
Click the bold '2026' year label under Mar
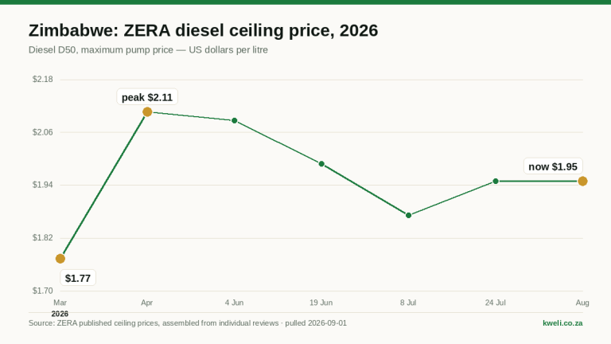pyautogui.click(x=60, y=314)
